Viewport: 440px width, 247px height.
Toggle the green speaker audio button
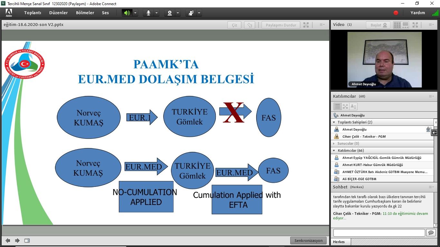click(x=127, y=13)
